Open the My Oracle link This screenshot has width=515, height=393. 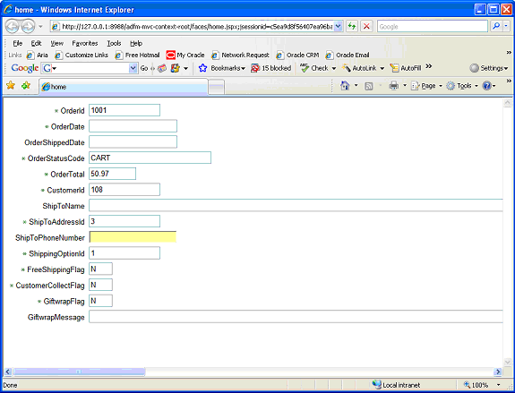pyautogui.click(x=185, y=56)
